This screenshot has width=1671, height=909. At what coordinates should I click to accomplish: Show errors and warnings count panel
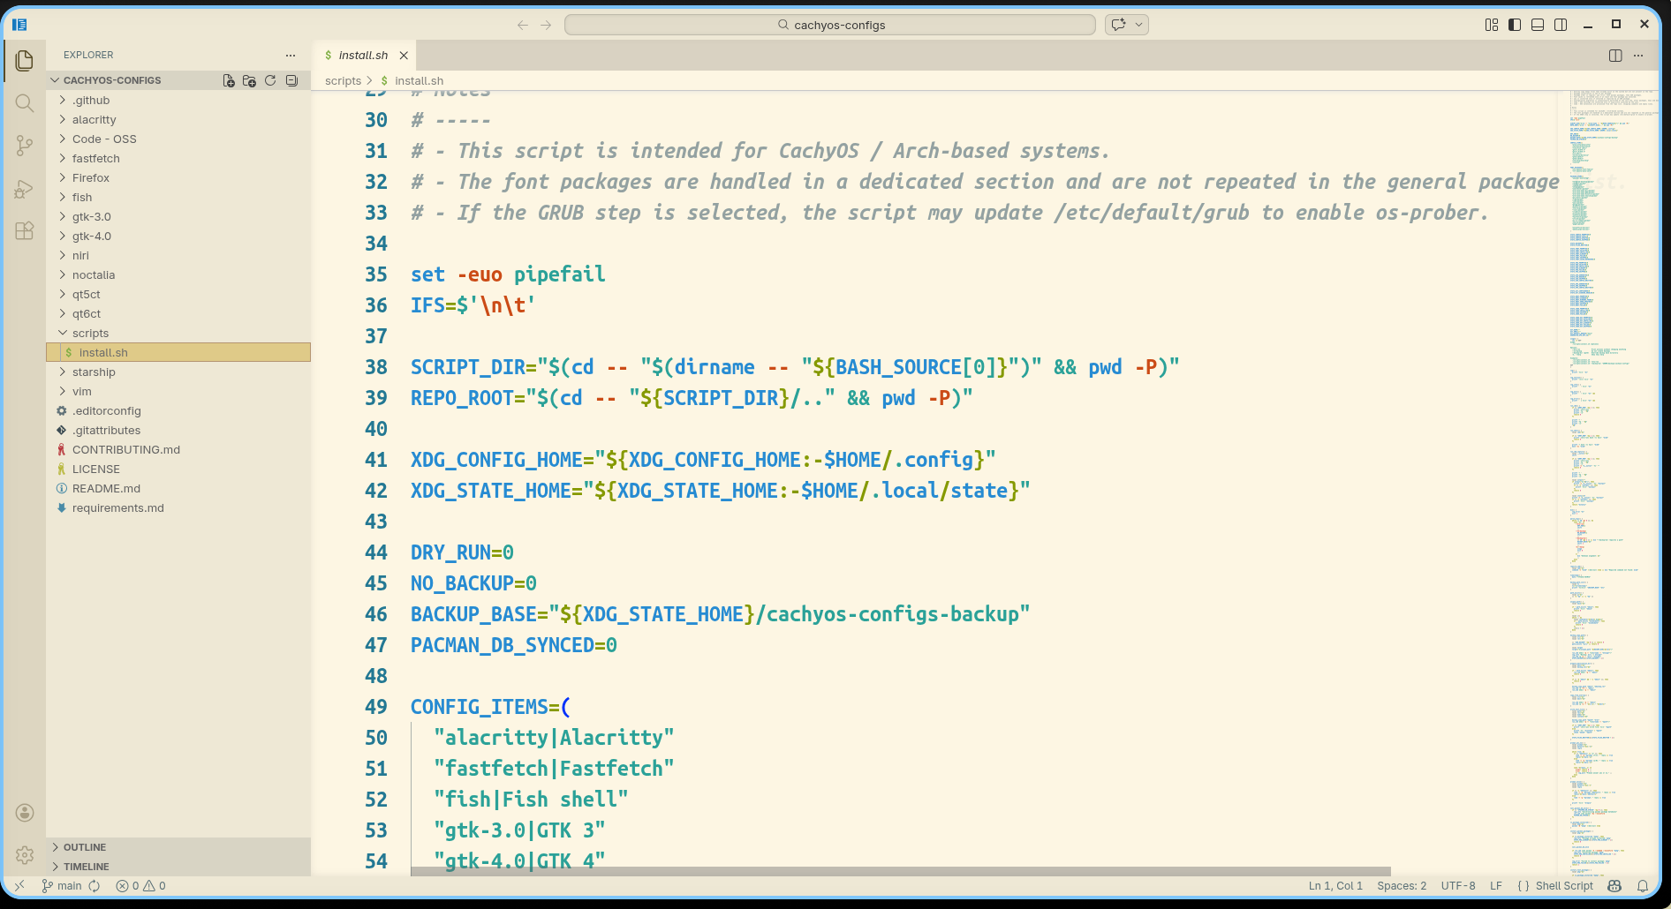coord(140,886)
